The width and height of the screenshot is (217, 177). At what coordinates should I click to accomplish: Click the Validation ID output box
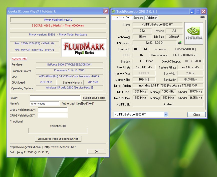(x=58, y=131)
